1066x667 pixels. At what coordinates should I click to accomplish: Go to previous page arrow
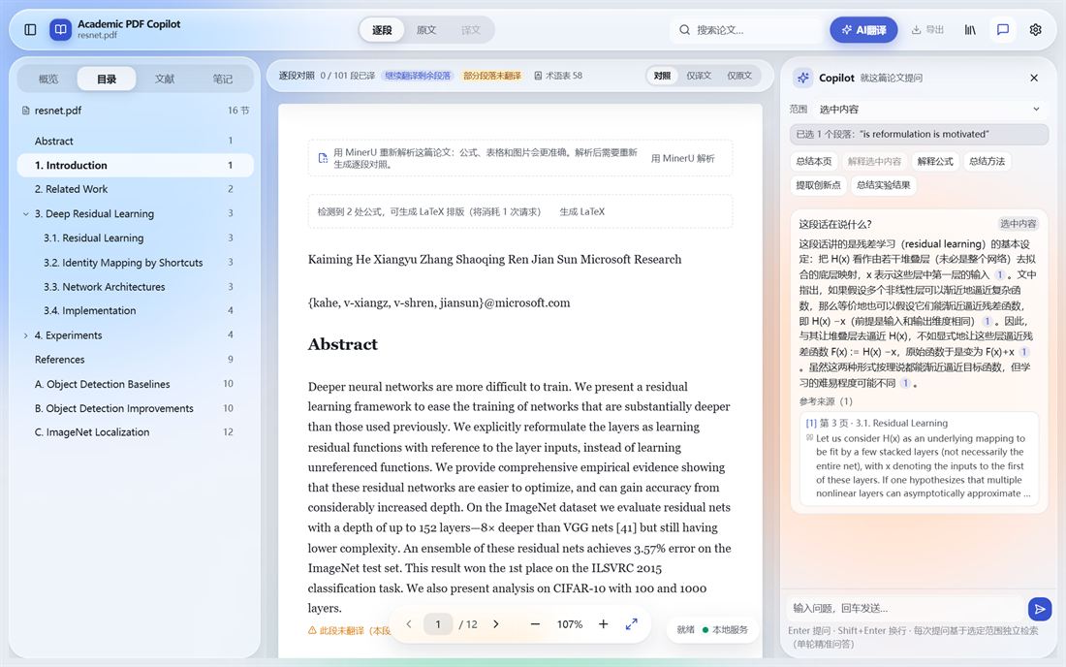(409, 624)
